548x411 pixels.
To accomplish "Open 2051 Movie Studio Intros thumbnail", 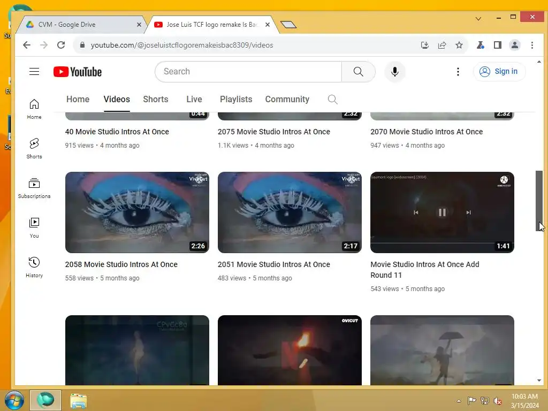I will [290, 212].
